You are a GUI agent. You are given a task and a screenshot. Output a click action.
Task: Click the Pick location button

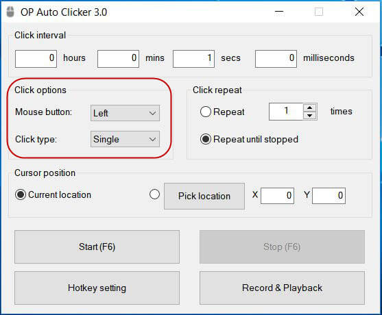[204, 196]
